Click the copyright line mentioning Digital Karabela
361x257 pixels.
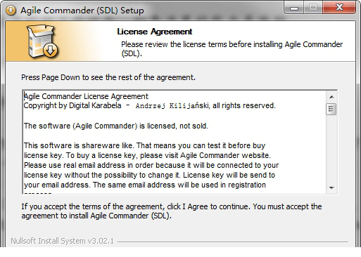[150, 105]
